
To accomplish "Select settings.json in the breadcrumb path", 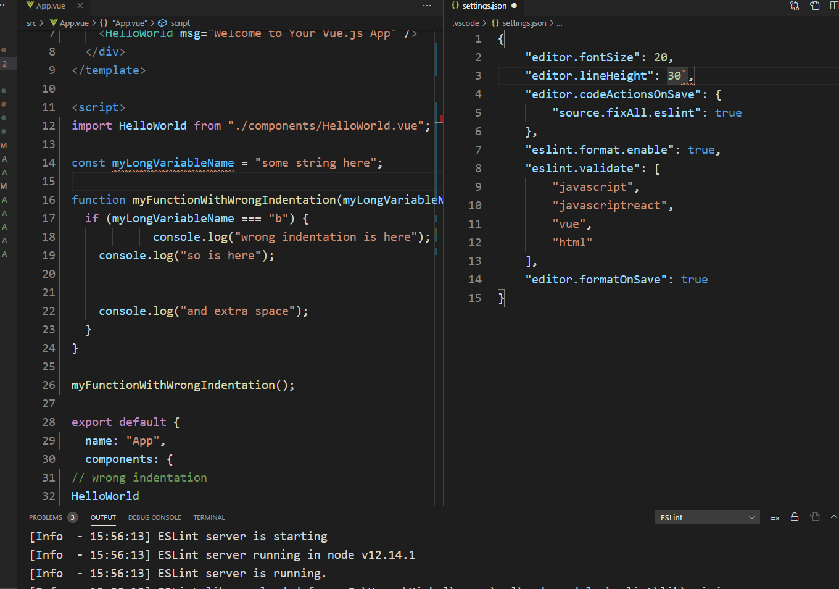I will 519,23.
